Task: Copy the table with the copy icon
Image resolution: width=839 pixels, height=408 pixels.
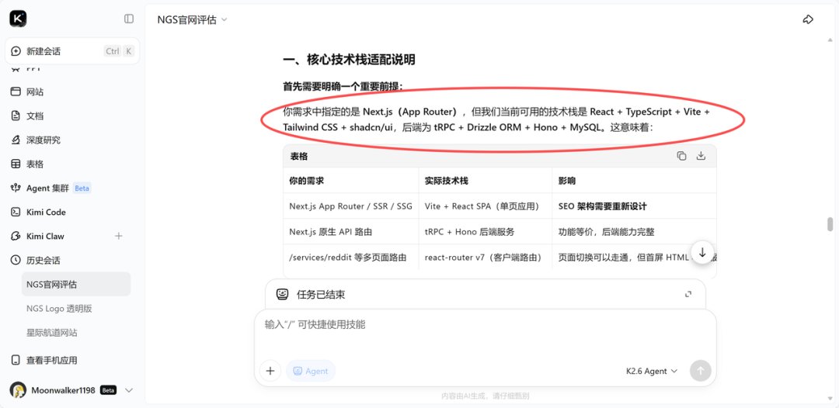Action: pos(681,156)
